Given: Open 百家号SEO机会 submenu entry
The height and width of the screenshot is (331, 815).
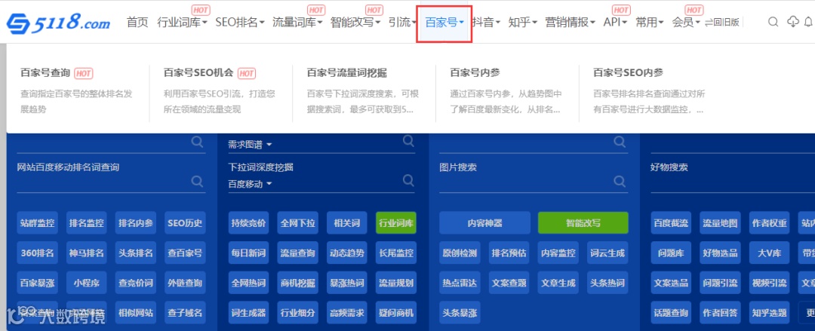Looking at the screenshot, I should pyautogui.click(x=198, y=73).
